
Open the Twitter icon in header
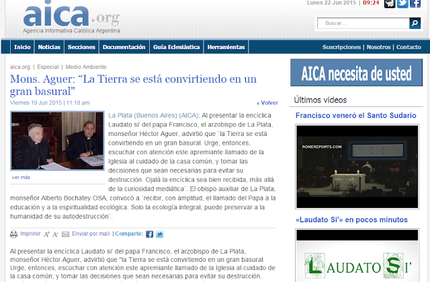coord(402,3)
